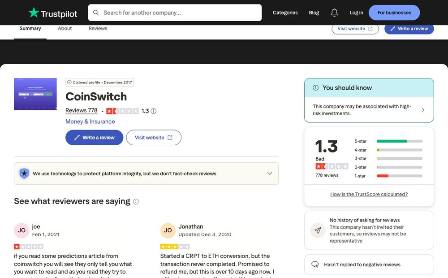The image size is (448, 278).
Task: Click info icon in 'You should know' header
Action: click(x=316, y=88)
